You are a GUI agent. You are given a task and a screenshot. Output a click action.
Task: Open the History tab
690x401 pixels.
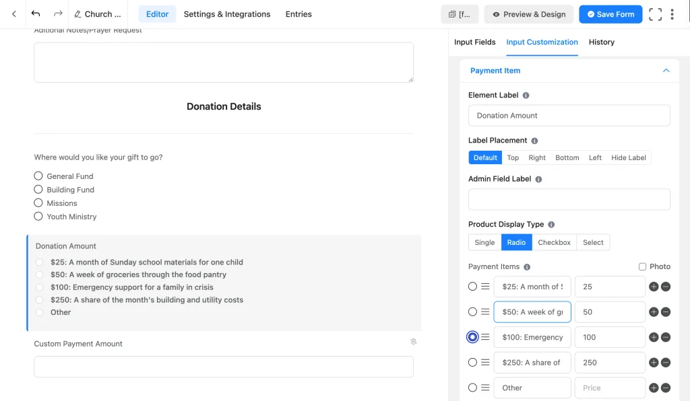click(602, 42)
